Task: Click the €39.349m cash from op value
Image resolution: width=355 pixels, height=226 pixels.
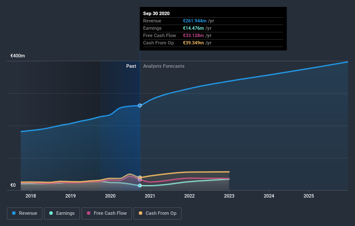Action: click(193, 43)
